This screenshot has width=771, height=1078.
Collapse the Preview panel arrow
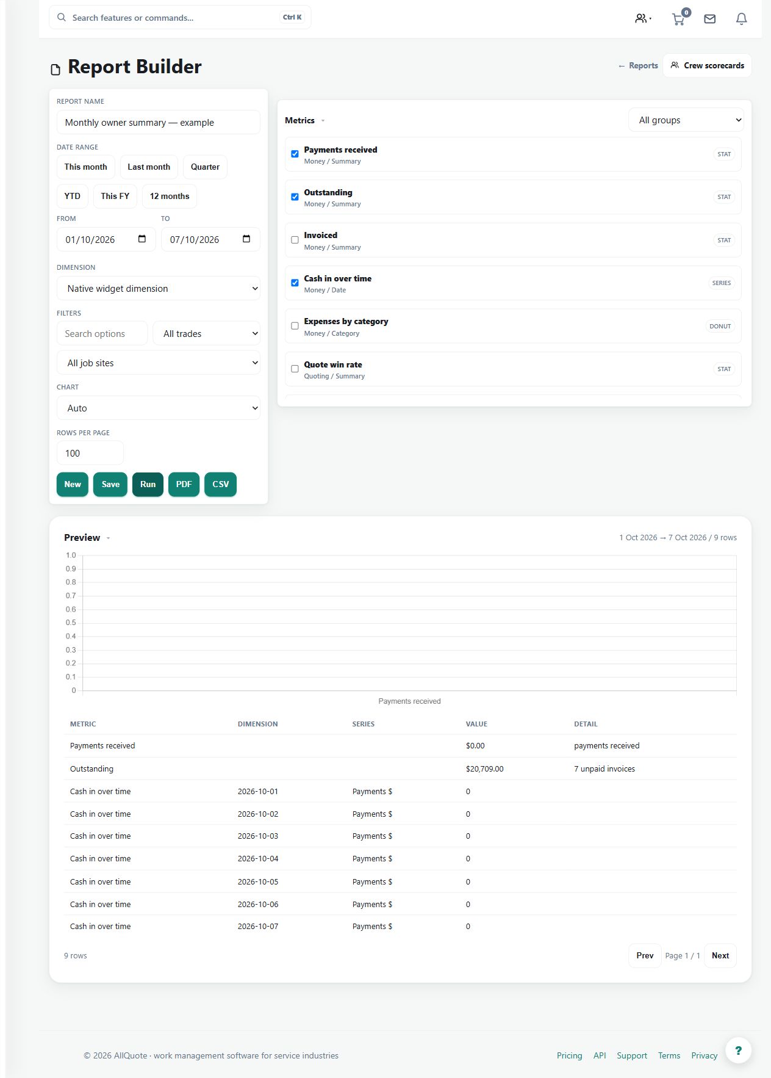(108, 538)
